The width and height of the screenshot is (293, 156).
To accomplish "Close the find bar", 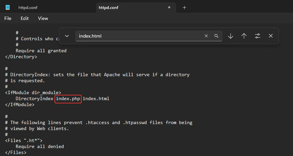I will [x=271, y=36].
